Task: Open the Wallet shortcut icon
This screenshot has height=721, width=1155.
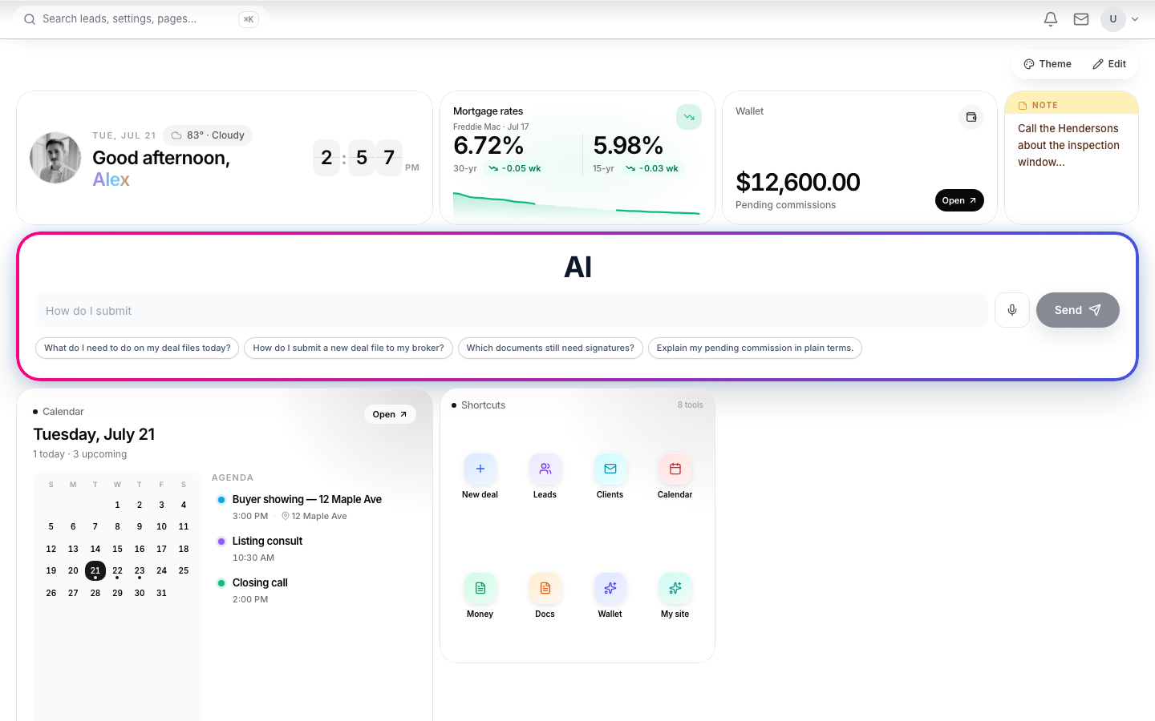Action: point(610,595)
